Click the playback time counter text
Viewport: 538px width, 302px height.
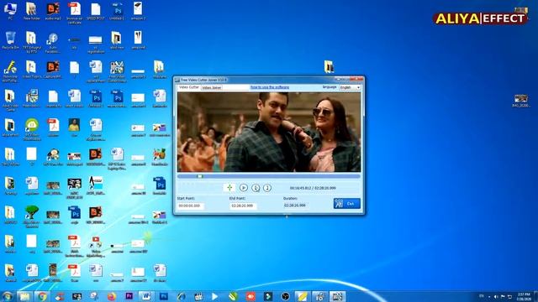(x=313, y=188)
